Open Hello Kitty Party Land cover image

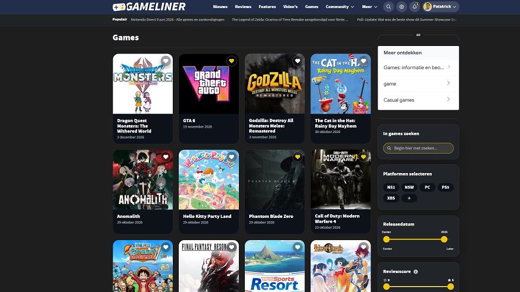(209, 180)
